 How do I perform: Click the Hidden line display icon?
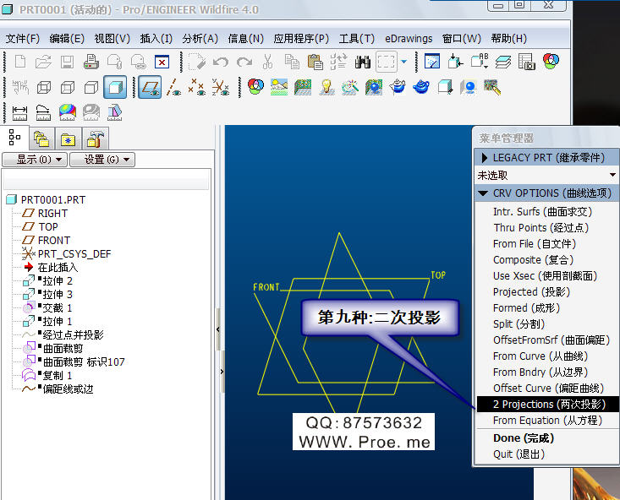68,87
